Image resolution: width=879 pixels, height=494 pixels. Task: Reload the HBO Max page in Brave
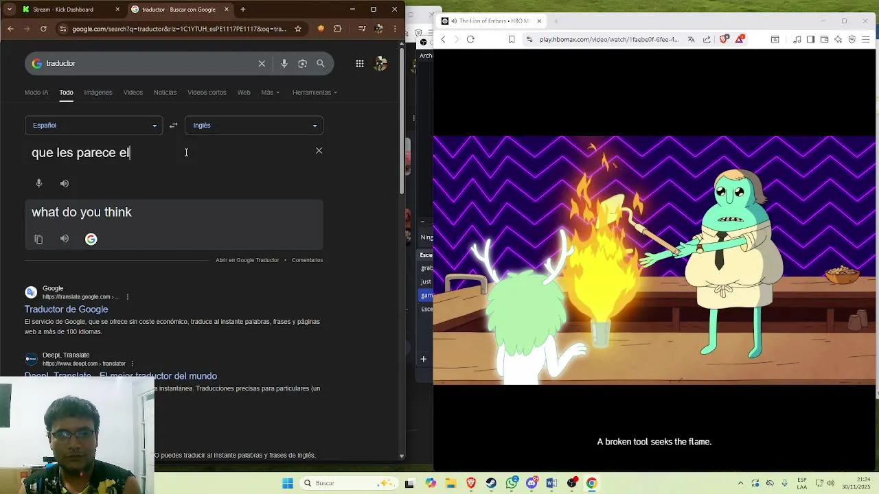tap(470, 39)
